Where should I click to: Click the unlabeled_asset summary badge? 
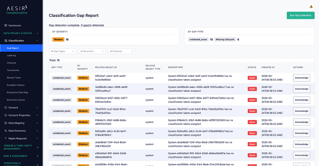point(198,39)
